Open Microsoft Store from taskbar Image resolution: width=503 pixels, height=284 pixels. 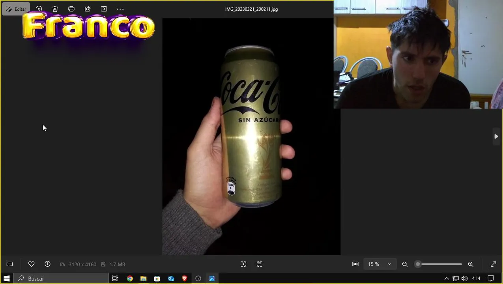157,278
